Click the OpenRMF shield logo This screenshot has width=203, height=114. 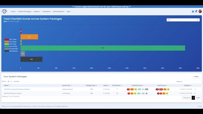(x=4, y=11)
